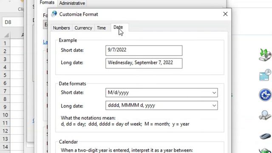Select the Date tab
Screen dimensions: 272x153
click(120, 27)
